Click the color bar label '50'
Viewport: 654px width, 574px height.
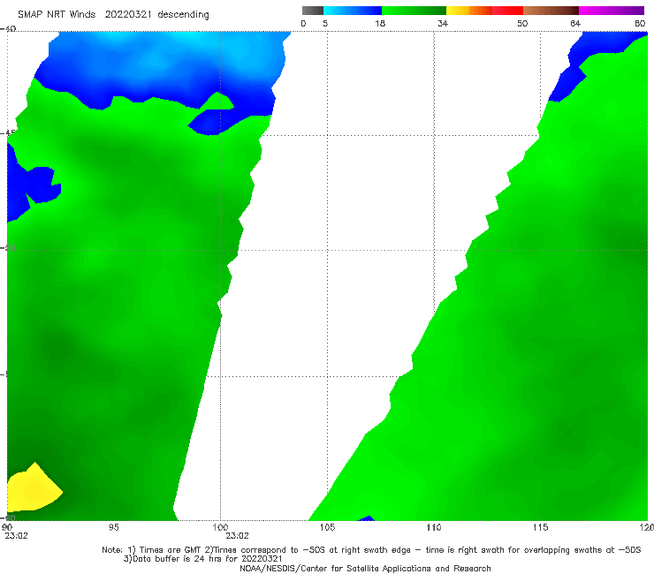pos(522,24)
